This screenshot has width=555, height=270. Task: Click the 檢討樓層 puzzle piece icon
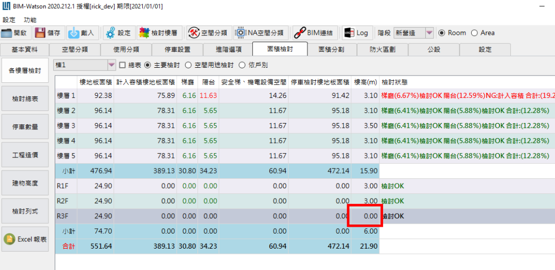coord(144,33)
